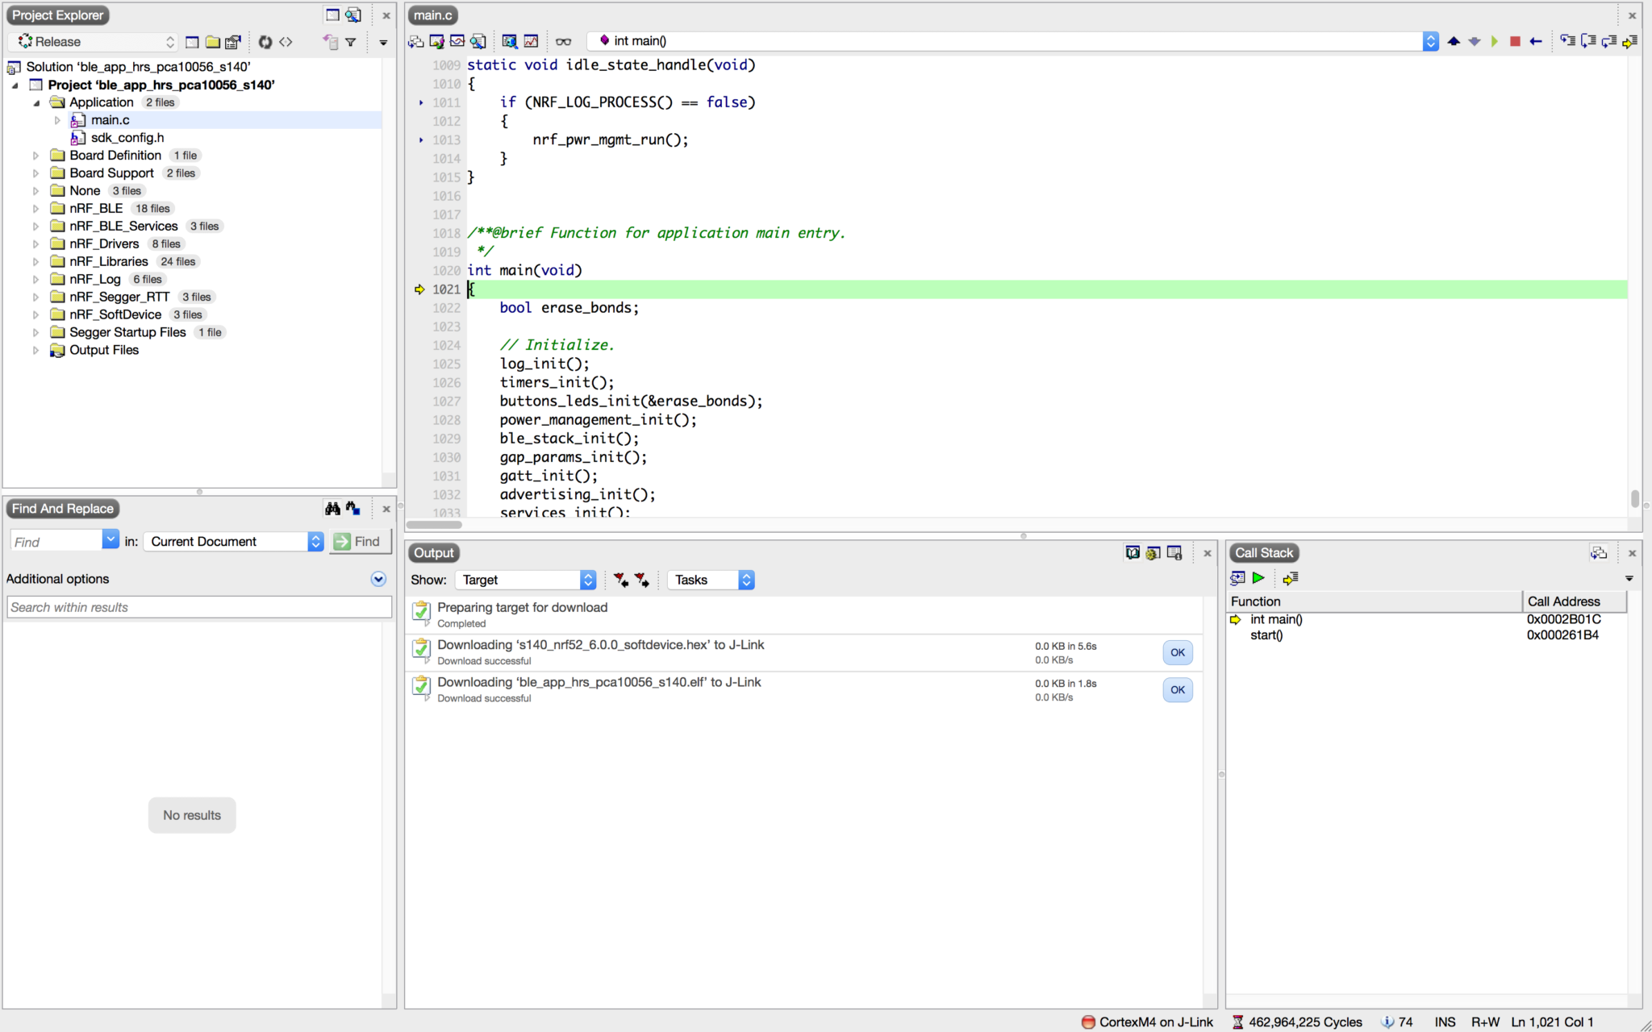The image size is (1652, 1032).
Task: Click the dark blue up arrow in editor toolbar
Action: point(1454,41)
